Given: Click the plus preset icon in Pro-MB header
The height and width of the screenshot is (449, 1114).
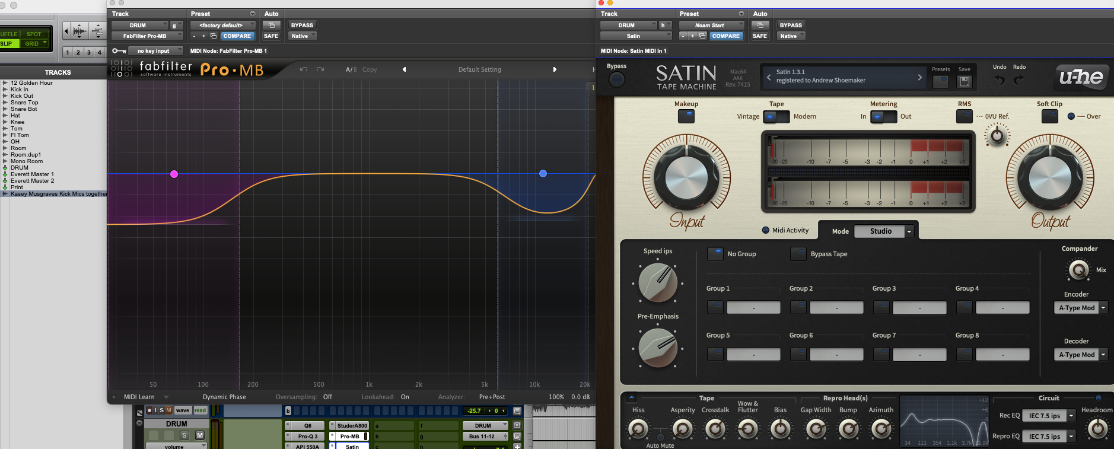Looking at the screenshot, I should 203,36.
